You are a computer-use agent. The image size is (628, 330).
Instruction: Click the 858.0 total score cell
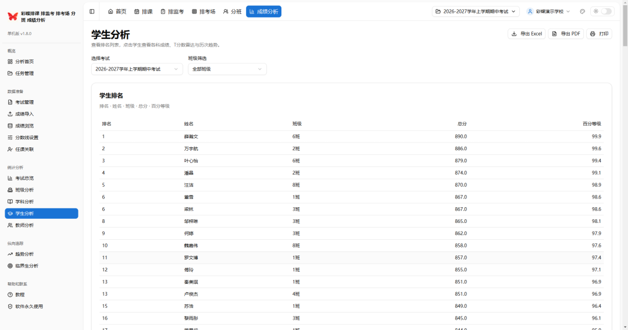click(461, 246)
